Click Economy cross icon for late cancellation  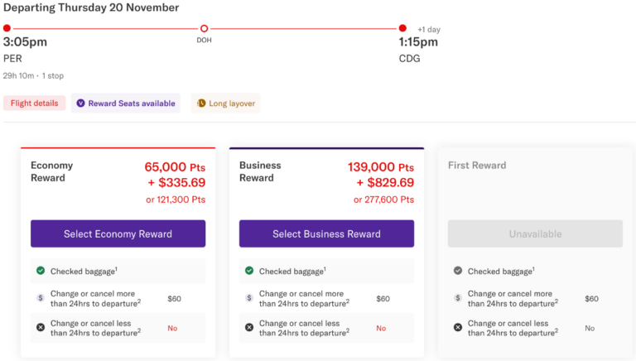[x=41, y=327]
